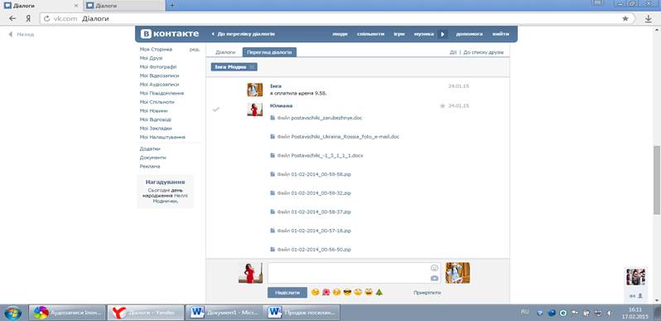Open 'музика' in the header menu
661x321 pixels.
(x=423, y=34)
